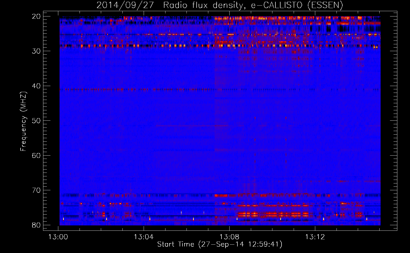Click the 13:04 time tick label
This screenshot has height=253, width=410.
tap(144, 237)
